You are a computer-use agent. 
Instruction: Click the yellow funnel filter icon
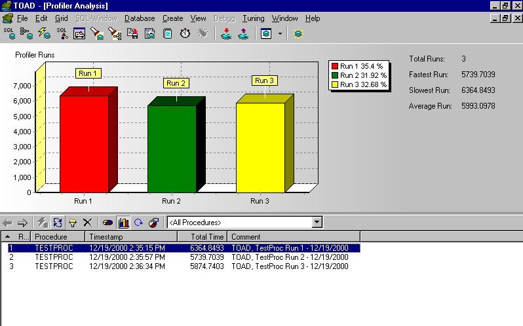[x=72, y=223]
